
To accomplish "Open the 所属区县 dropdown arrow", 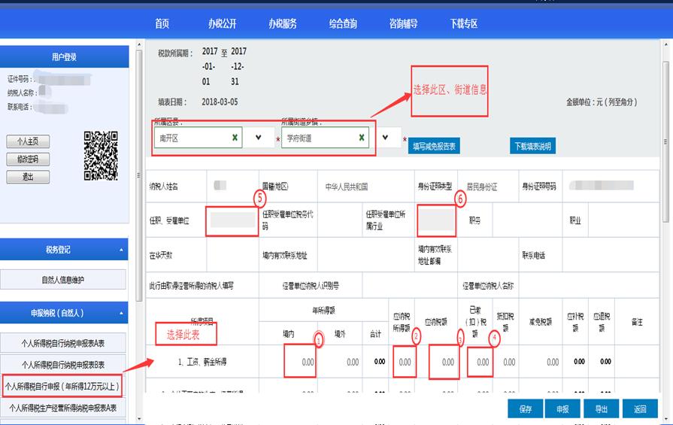I will point(259,138).
